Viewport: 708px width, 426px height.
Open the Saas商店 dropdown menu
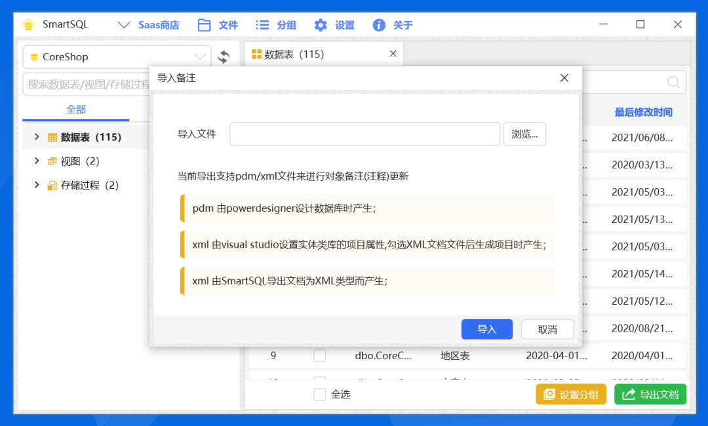click(148, 25)
